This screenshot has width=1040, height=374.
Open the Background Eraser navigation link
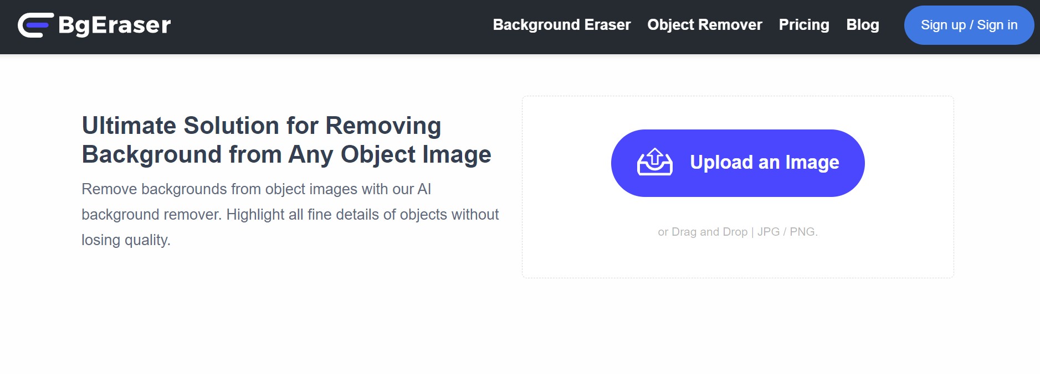click(561, 25)
